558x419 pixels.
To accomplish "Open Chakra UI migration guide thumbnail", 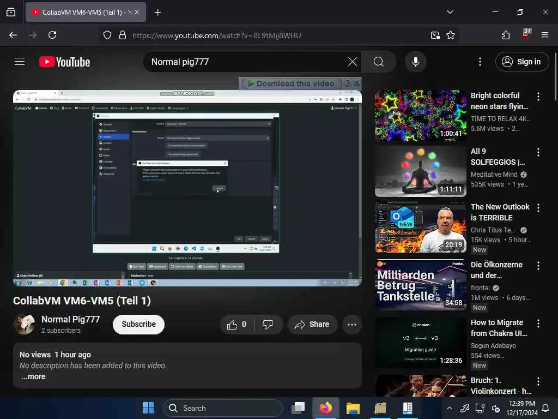I will click(x=420, y=343).
